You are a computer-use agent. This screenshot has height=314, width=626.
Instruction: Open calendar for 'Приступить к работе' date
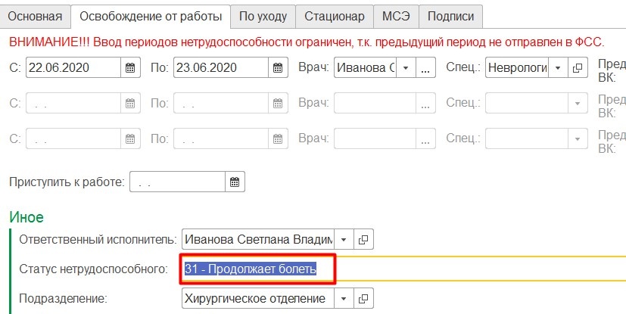click(x=235, y=182)
